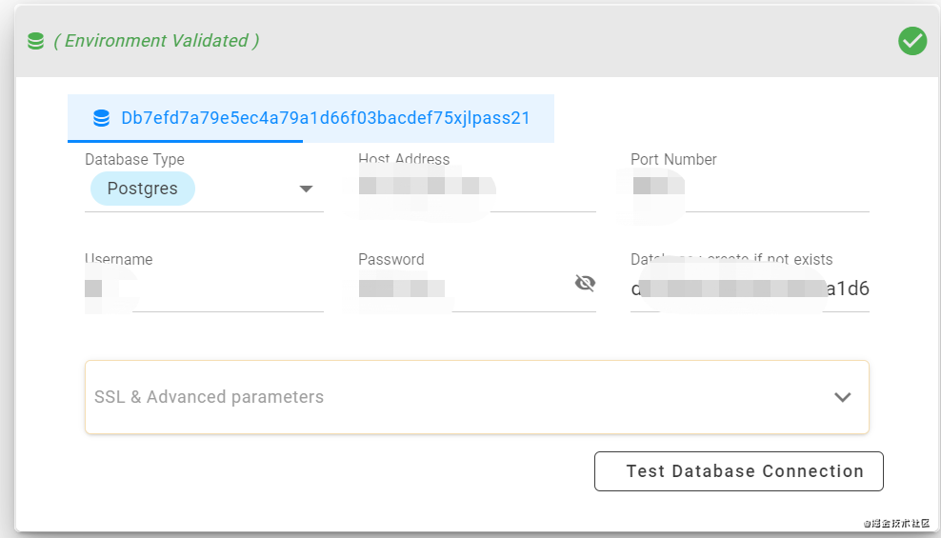The image size is (941, 538).
Task: Focus the Port Number input field
Action: point(750,190)
